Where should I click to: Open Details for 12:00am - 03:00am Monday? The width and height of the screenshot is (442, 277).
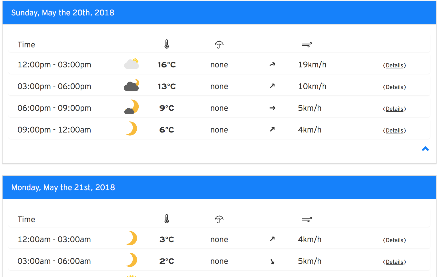395,240
